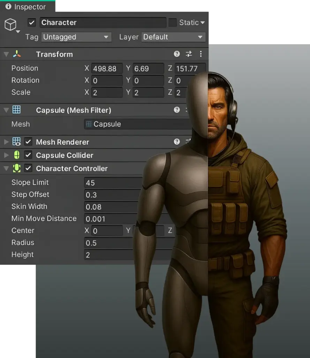Click the Character name field

pyautogui.click(x=103, y=23)
